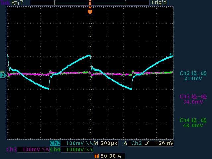This screenshot has width=212, height=159.
Task: Click the Ch2 bandwidth limit coupling icon
Action: (x=89, y=143)
